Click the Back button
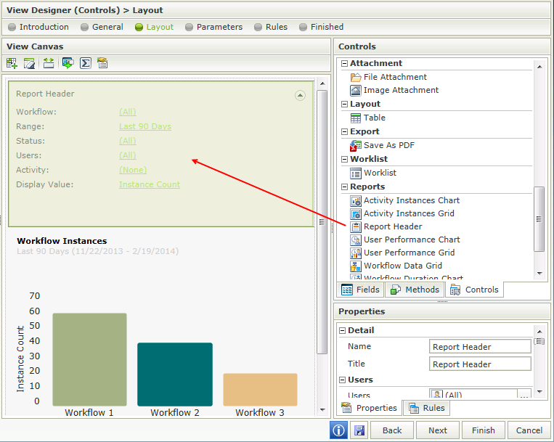 click(x=392, y=430)
